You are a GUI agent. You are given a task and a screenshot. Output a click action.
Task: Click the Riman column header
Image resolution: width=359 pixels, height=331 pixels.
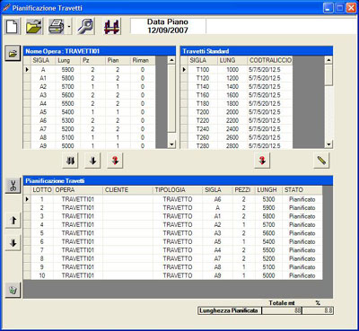[x=143, y=60]
